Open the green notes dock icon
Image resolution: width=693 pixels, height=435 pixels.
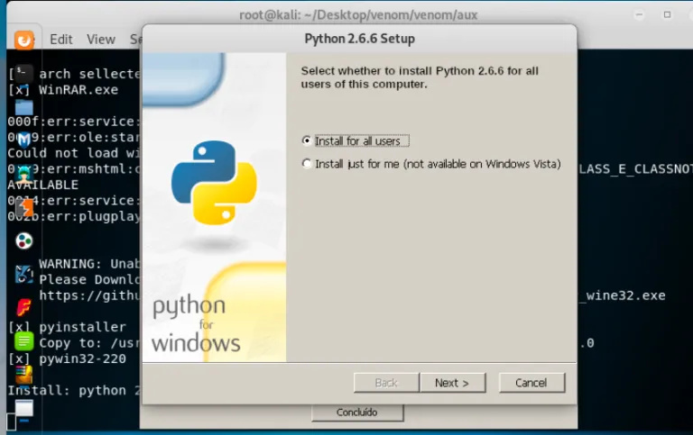(24, 340)
